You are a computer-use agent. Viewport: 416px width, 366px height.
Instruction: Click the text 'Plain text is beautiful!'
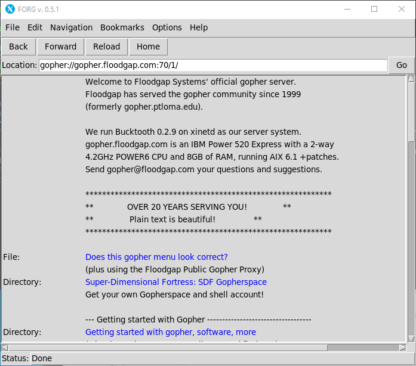172,219
